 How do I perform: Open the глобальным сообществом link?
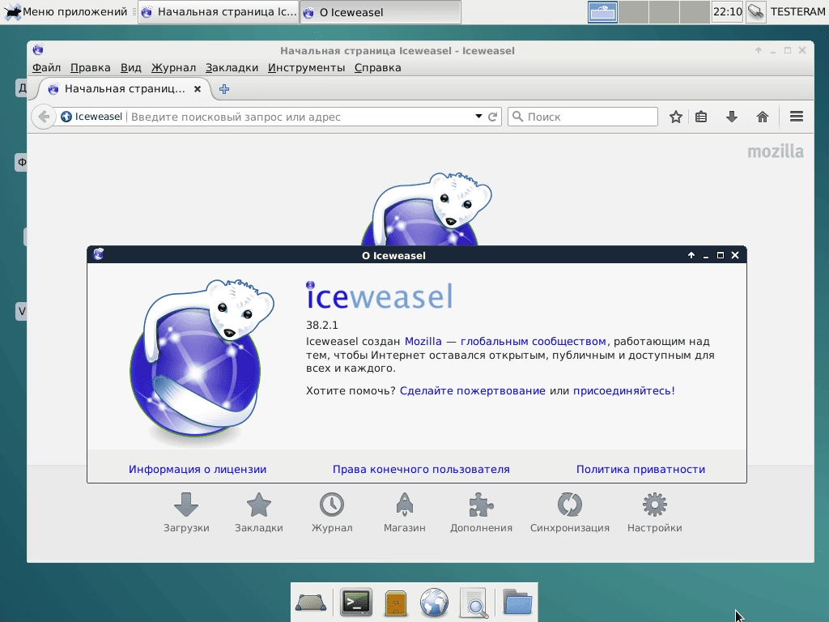coord(533,341)
